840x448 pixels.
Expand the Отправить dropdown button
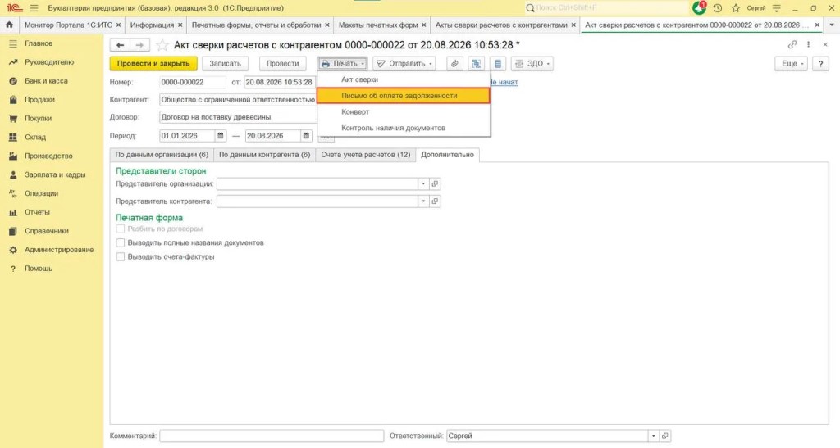[404, 64]
